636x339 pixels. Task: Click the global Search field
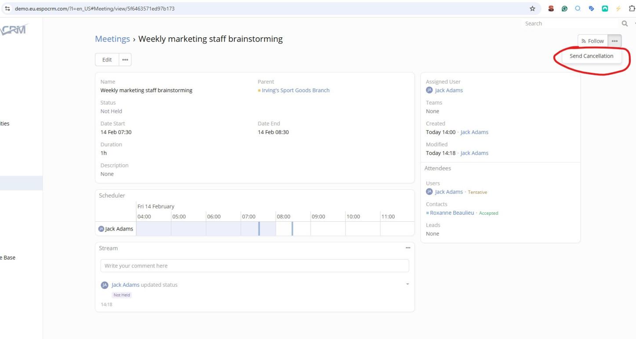tap(567, 24)
